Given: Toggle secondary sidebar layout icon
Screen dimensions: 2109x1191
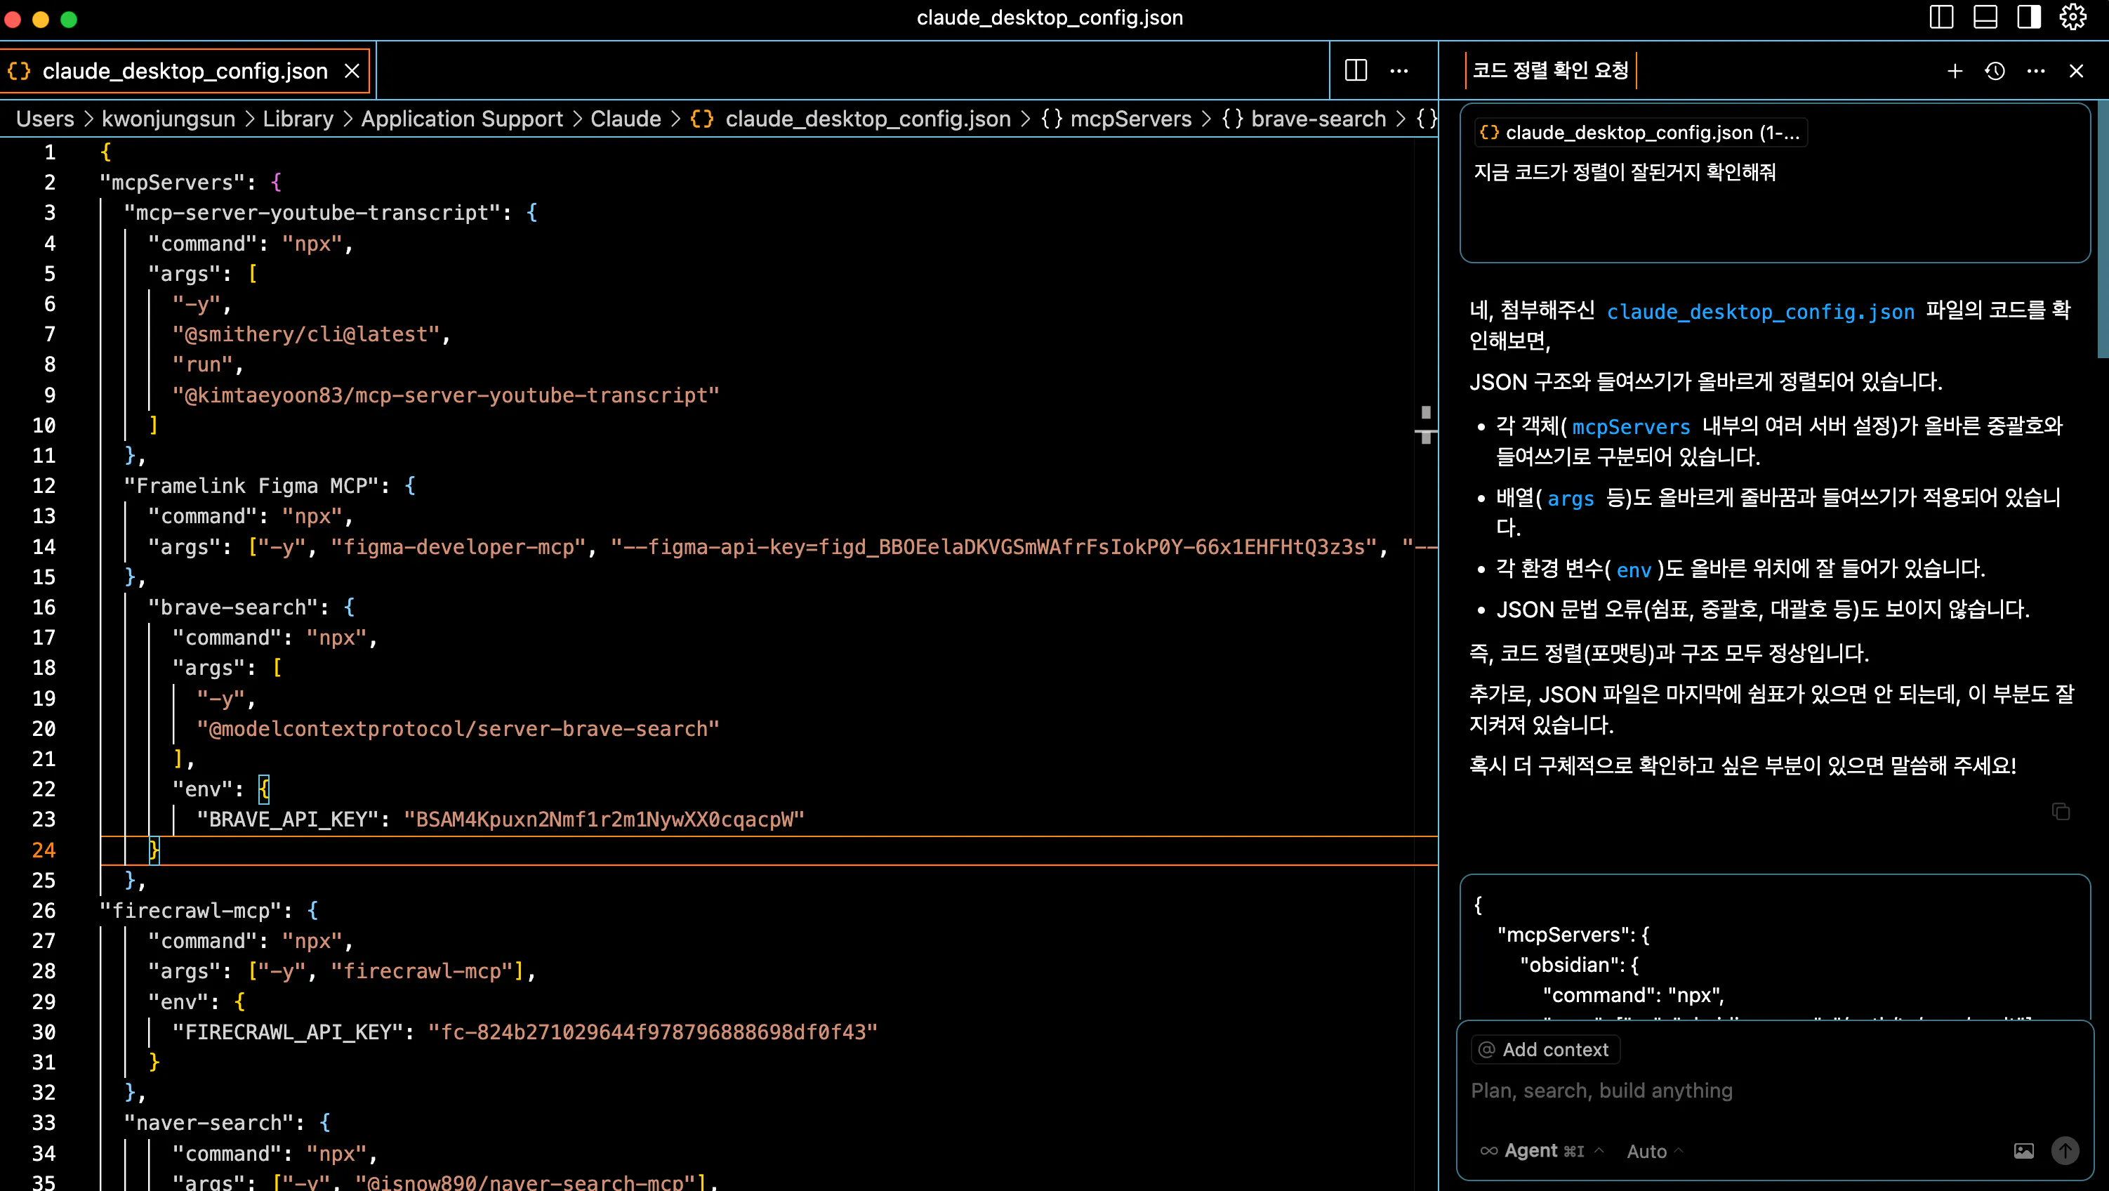Looking at the screenshot, I should click(2029, 18).
